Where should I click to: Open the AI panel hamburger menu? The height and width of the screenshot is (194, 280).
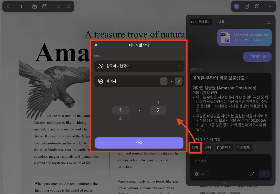click(x=269, y=22)
